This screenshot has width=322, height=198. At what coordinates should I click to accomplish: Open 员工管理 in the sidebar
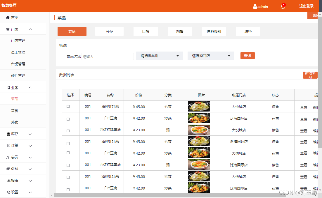point(18,52)
